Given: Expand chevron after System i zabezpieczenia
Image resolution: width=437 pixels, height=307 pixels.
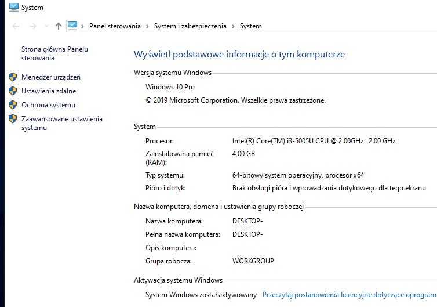Looking at the screenshot, I should tap(233, 26).
